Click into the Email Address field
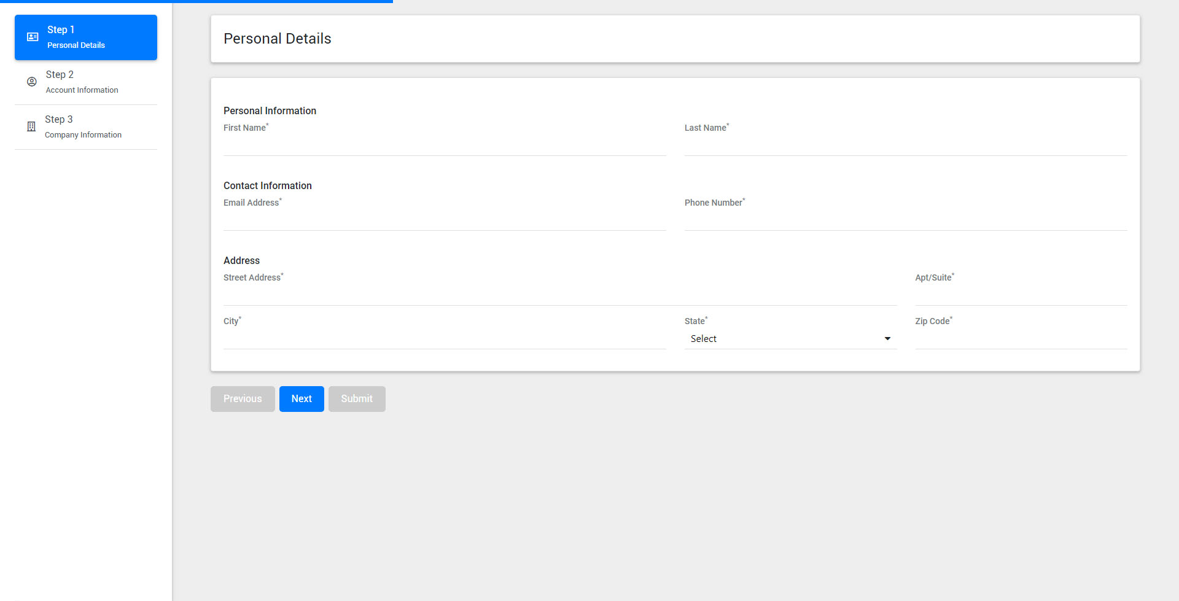 445,220
